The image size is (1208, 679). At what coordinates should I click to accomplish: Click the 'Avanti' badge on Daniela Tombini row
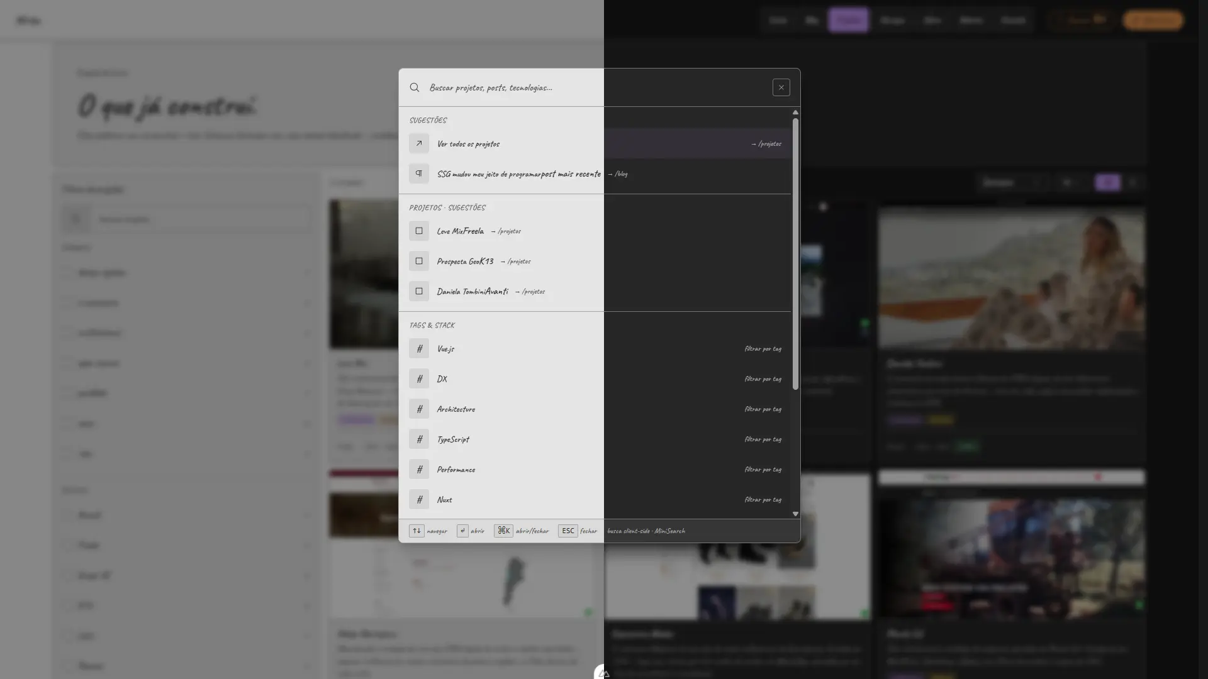point(496,292)
